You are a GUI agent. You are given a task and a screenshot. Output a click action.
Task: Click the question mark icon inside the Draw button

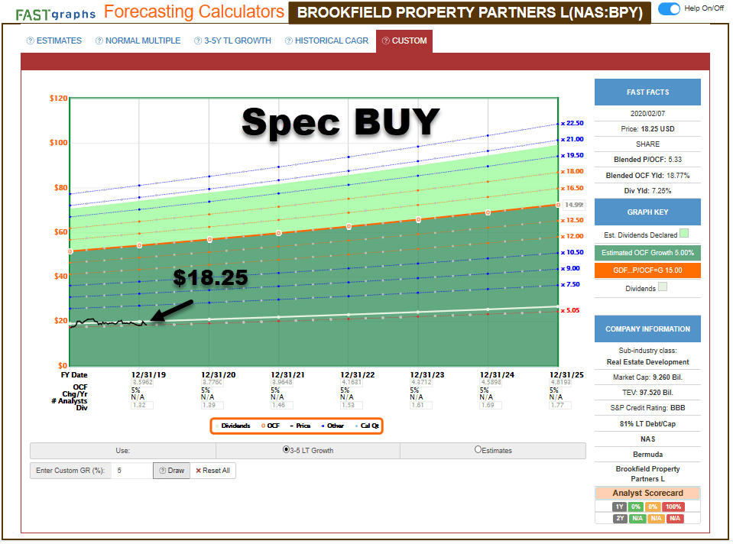click(164, 470)
